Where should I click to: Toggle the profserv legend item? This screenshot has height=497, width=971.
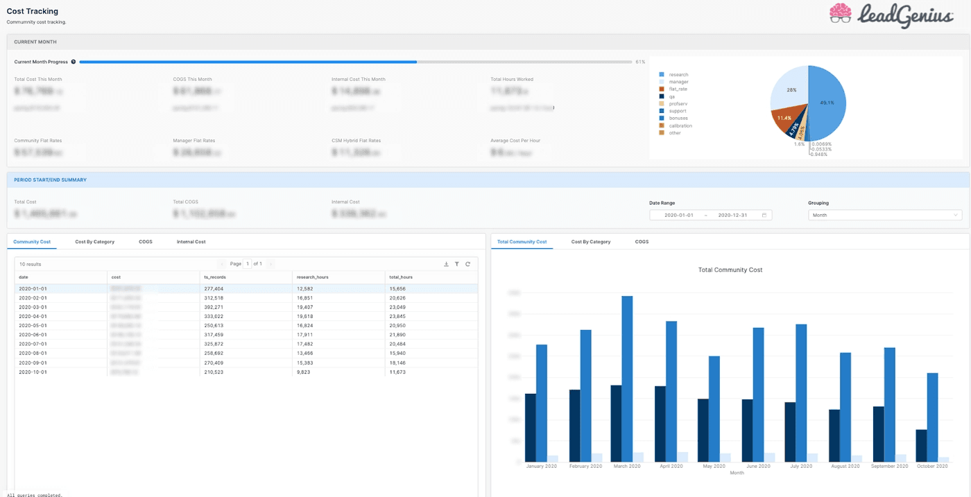pos(677,103)
